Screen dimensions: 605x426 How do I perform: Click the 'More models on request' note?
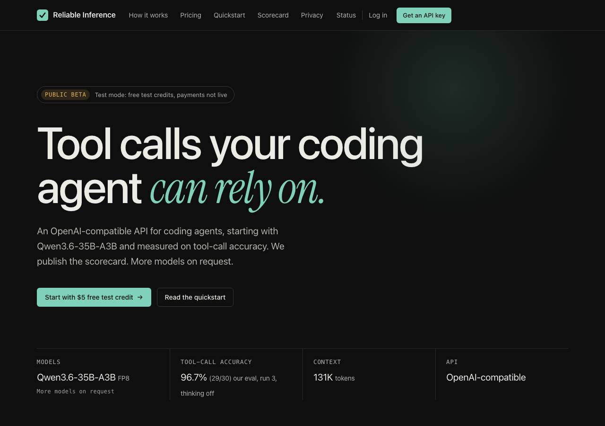point(76,391)
